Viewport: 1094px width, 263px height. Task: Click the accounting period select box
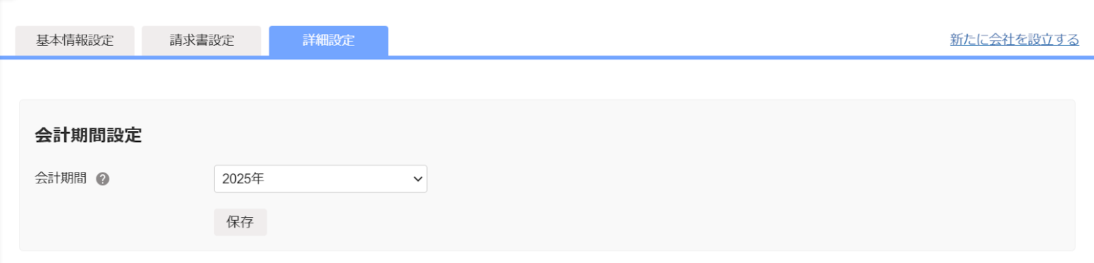(321, 179)
